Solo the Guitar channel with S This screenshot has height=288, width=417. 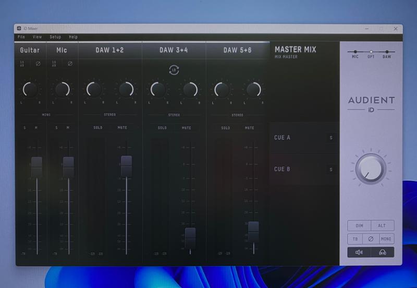[24, 128]
